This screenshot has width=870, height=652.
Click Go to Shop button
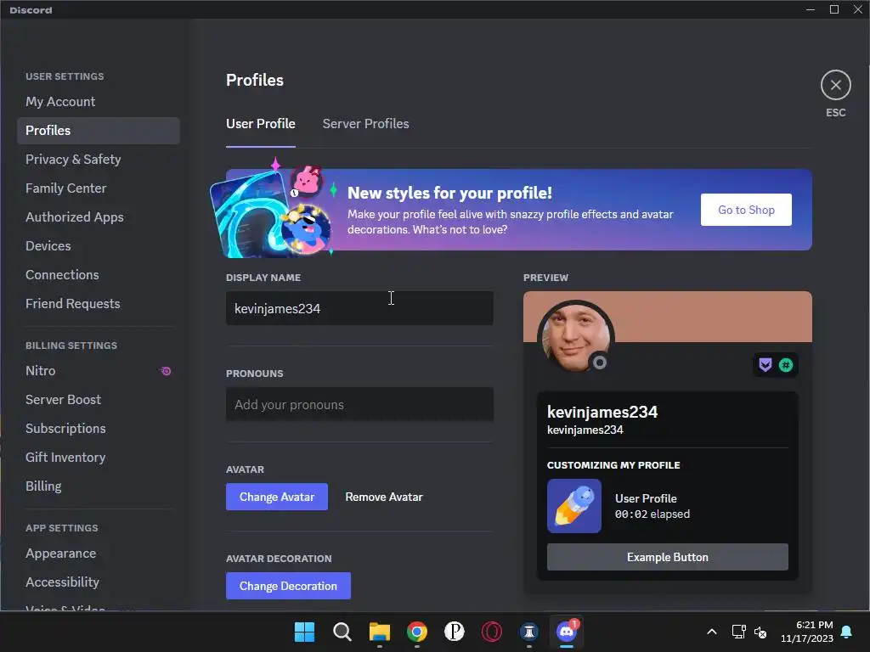746,210
